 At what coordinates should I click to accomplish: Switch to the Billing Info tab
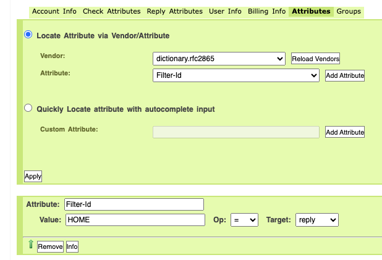tap(266, 11)
